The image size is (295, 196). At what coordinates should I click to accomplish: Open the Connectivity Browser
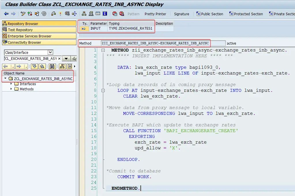pyautogui.click(x=39, y=42)
